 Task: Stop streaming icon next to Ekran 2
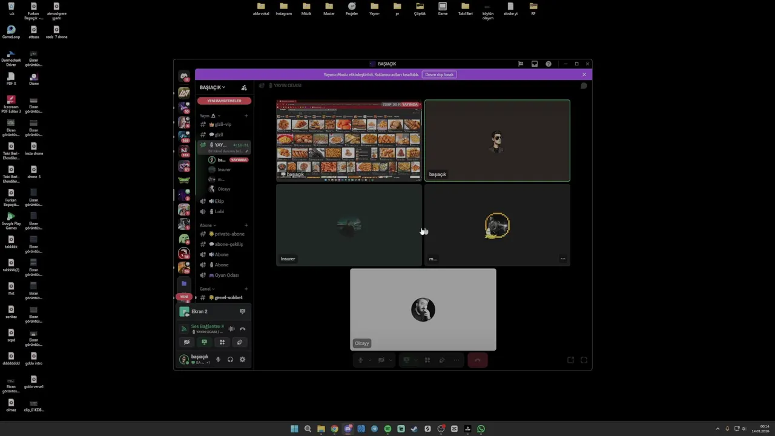[242, 311]
